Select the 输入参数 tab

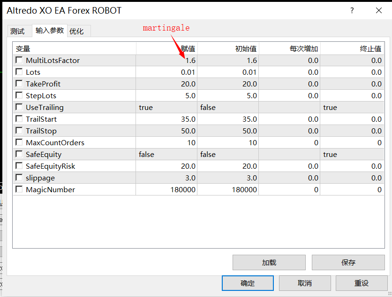click(x=49, y=31)
